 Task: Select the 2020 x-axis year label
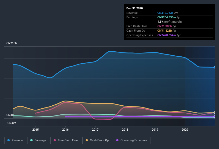[x=185, y=130]
